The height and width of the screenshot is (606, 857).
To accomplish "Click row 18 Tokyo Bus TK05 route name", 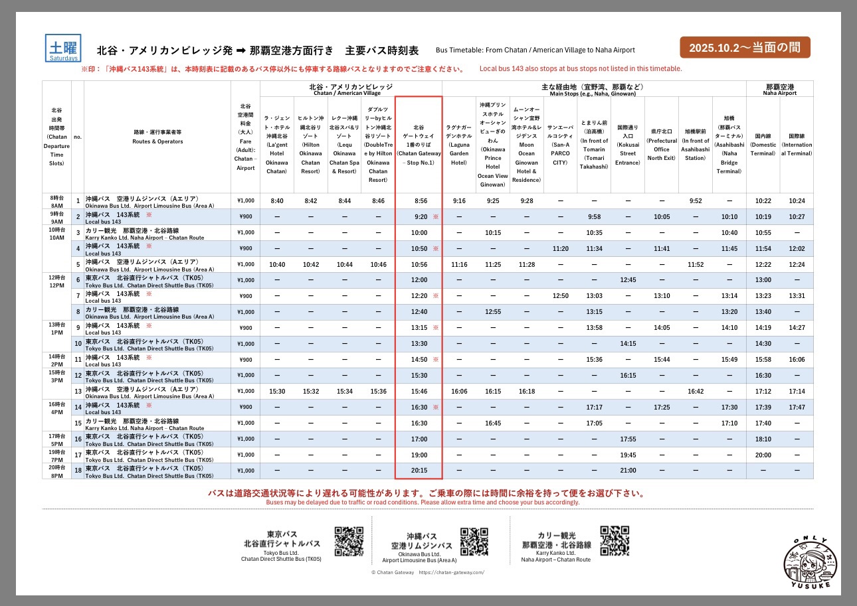I will [x=143, y=471].
